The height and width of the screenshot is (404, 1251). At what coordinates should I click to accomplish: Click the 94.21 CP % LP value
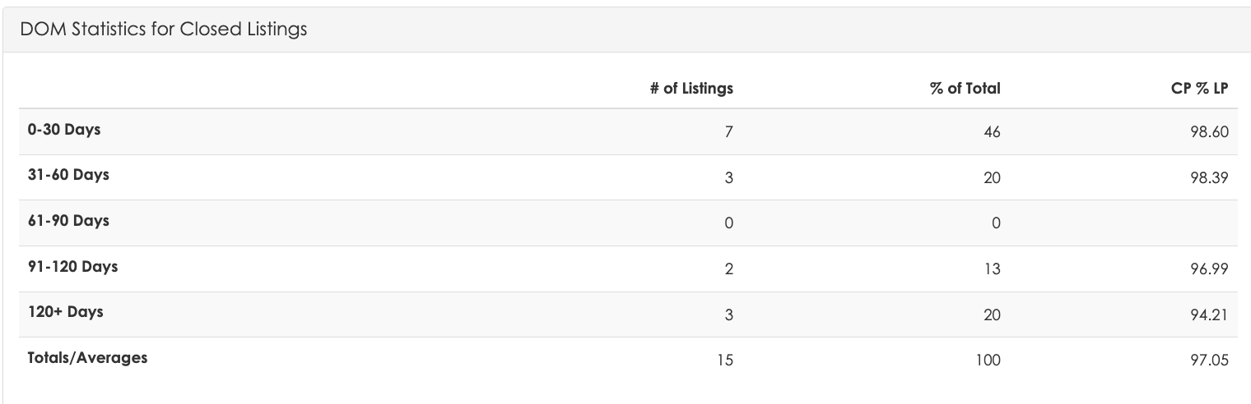1208,314
